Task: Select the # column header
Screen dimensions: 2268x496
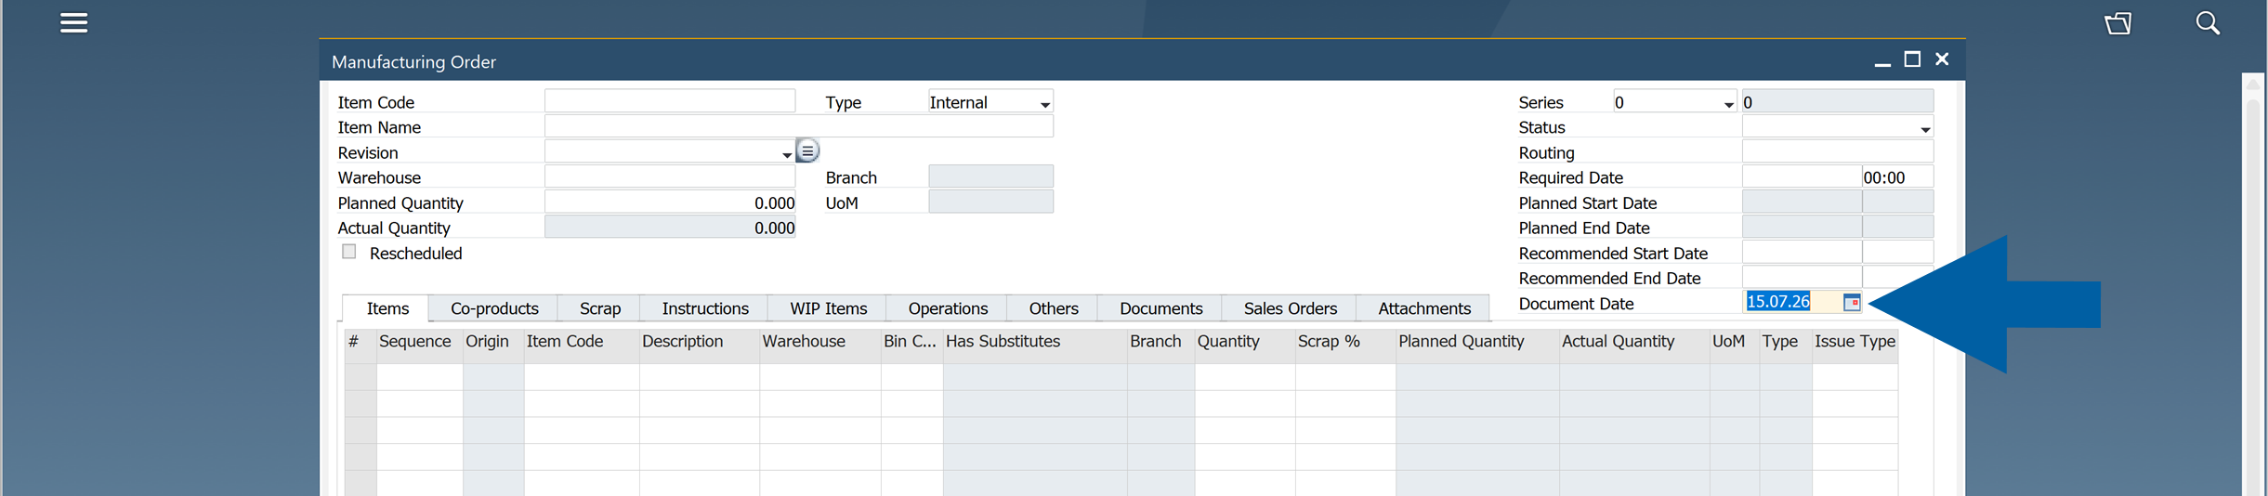Action: pyautogui.click(x=361, y=342)
